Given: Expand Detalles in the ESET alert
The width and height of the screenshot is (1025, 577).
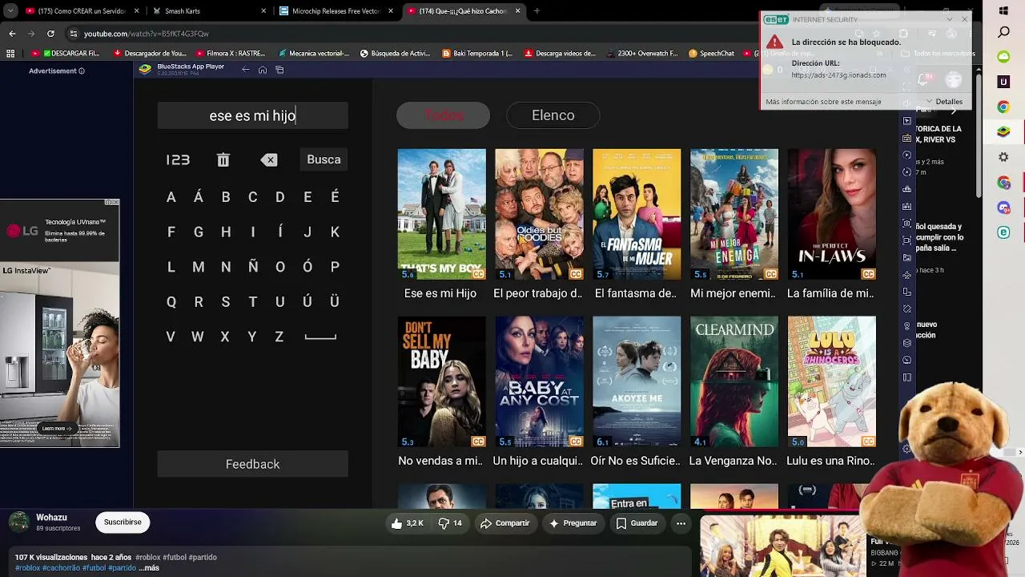Looking at the screenshot, I should 944,102.
